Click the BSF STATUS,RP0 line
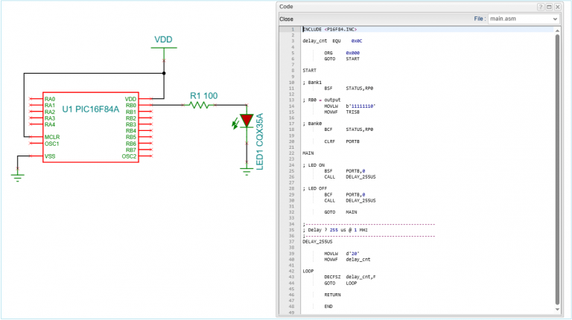572x320 pixels. [349, 89]
